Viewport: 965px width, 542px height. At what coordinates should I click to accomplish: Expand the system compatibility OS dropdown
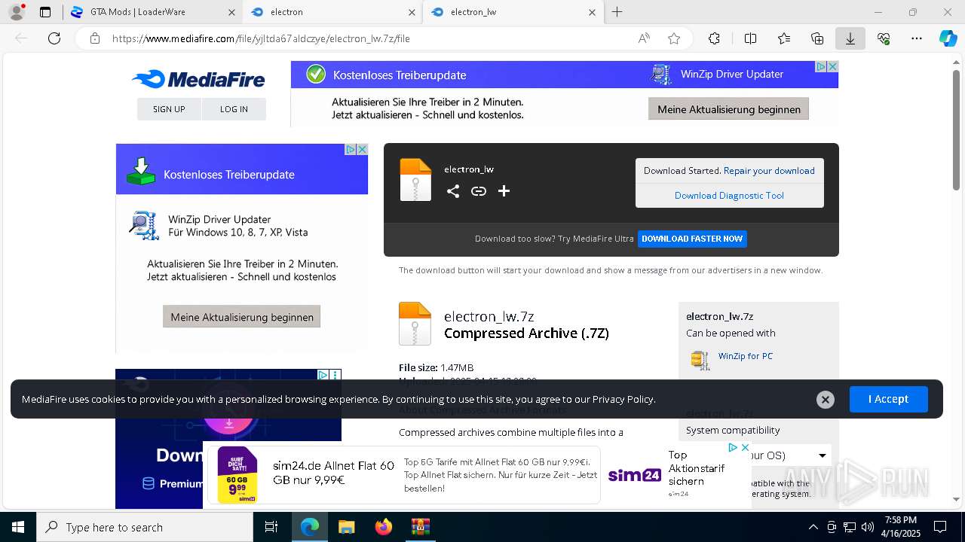point(822,455)
